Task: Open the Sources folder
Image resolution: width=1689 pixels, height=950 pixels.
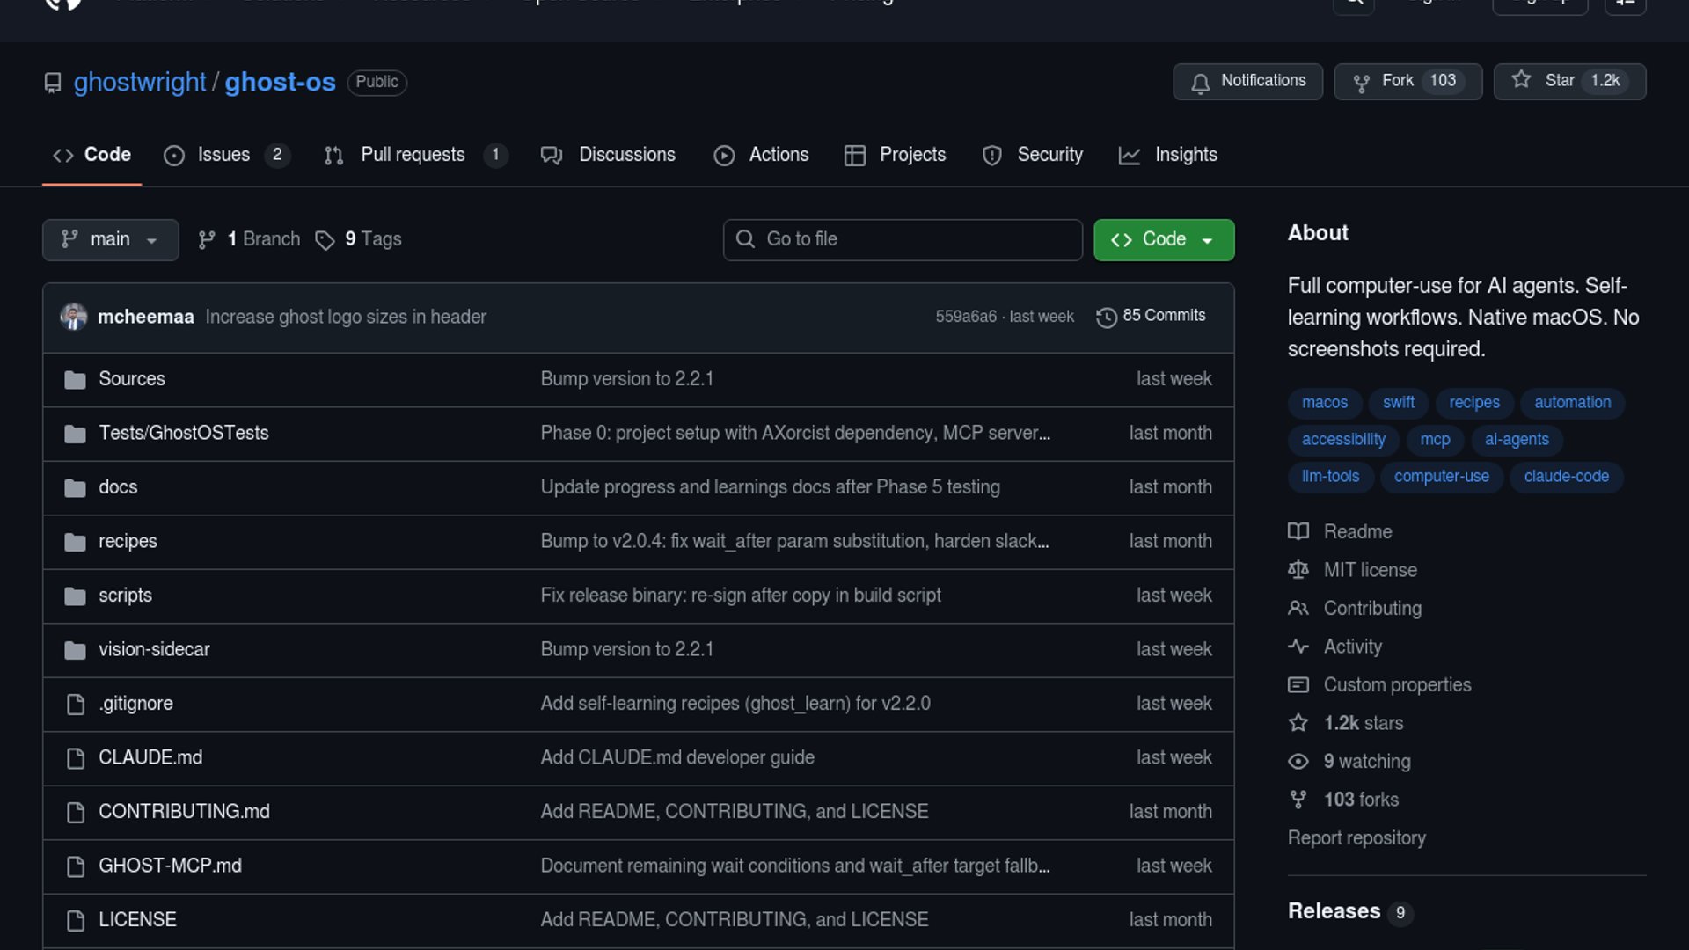Action: click(132, 379)
